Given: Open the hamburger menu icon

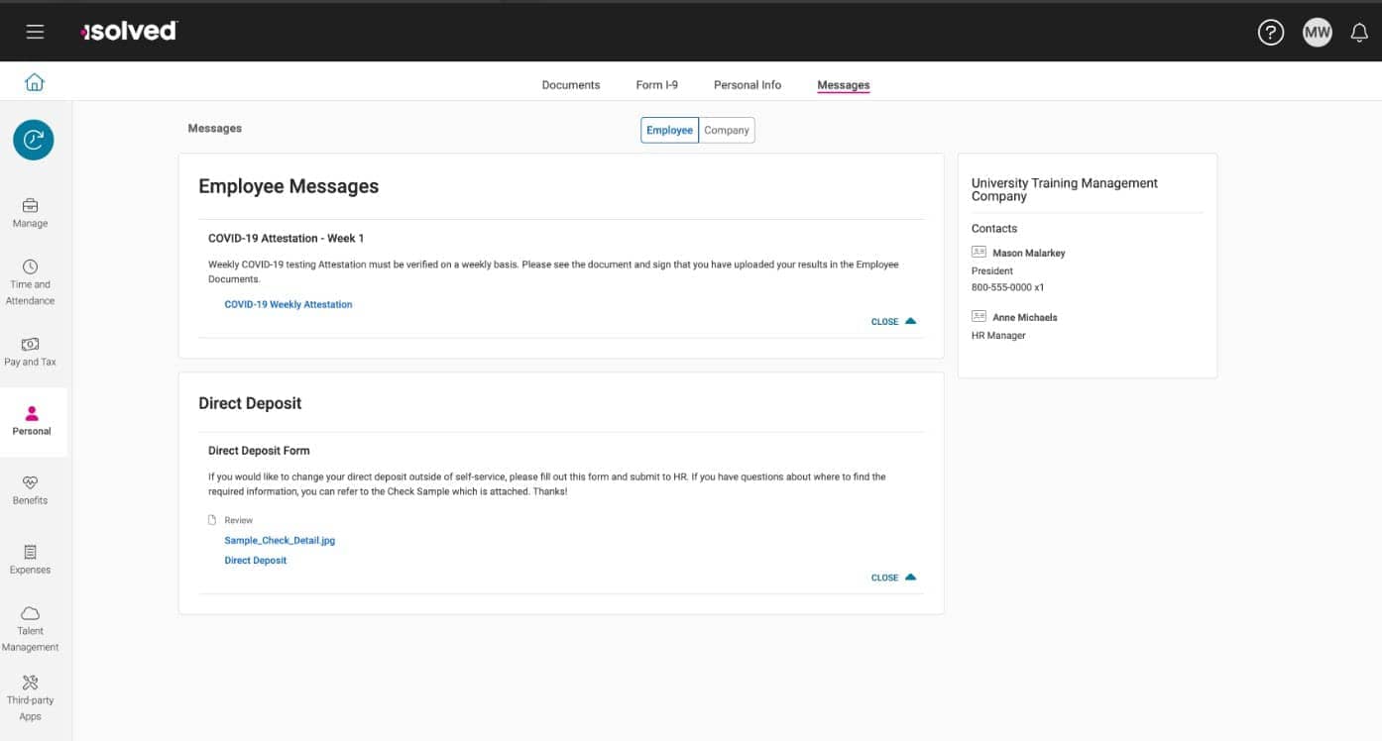Looking at the screenshot, I should click(35, 32).
